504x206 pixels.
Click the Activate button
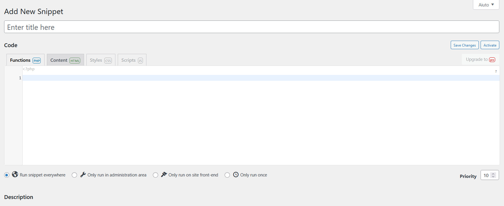(490, 45)
